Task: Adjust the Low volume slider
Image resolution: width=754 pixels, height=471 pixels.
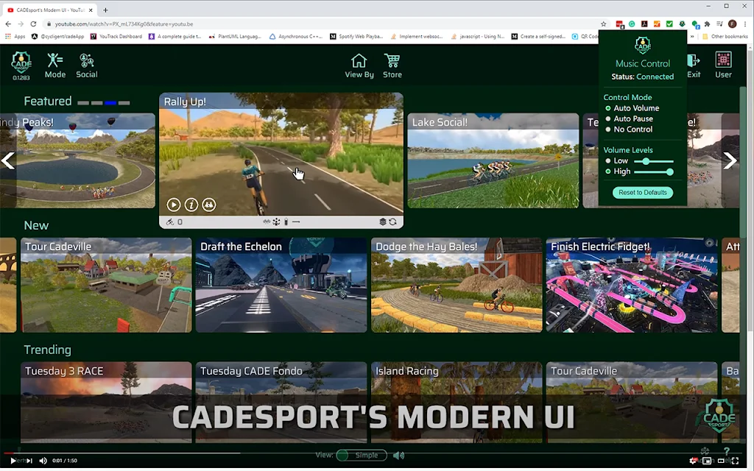Action: coord(654,161)
